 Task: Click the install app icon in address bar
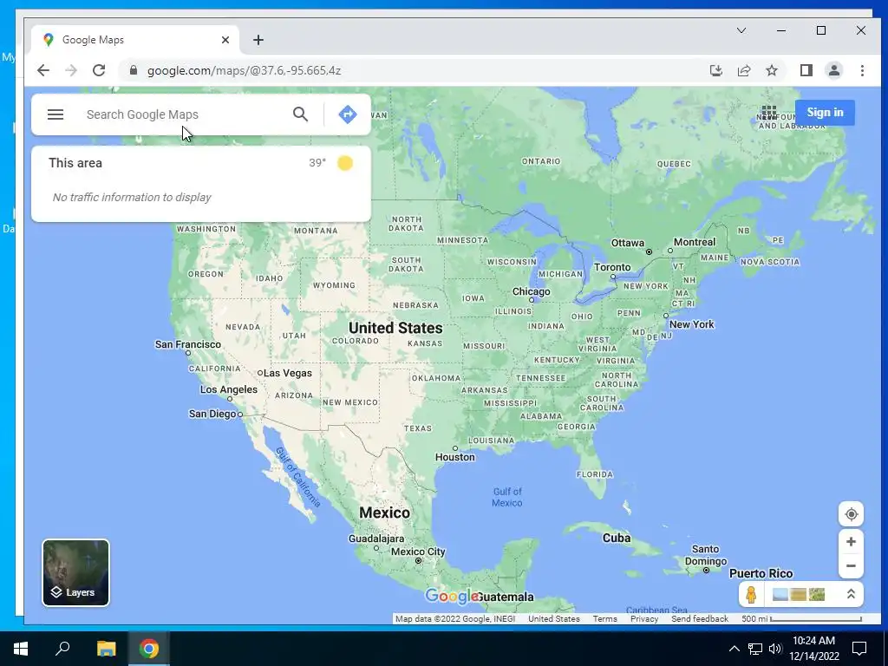(715, 70)
